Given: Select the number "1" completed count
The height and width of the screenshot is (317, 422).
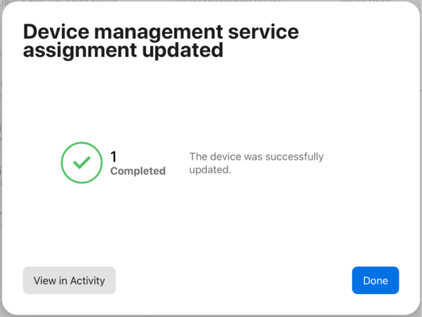Looking at the screenshot, I should click(x=114, y=157).
